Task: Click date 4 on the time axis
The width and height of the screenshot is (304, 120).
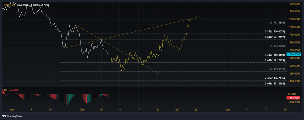Action: [247, 110]
